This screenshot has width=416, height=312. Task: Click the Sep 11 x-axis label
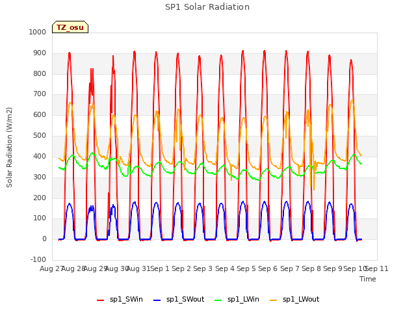tap(377, 268)
